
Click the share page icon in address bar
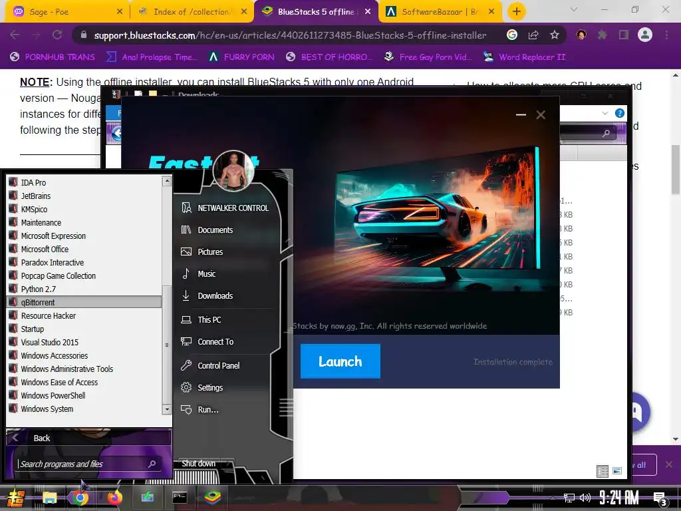tap(533, 35)
